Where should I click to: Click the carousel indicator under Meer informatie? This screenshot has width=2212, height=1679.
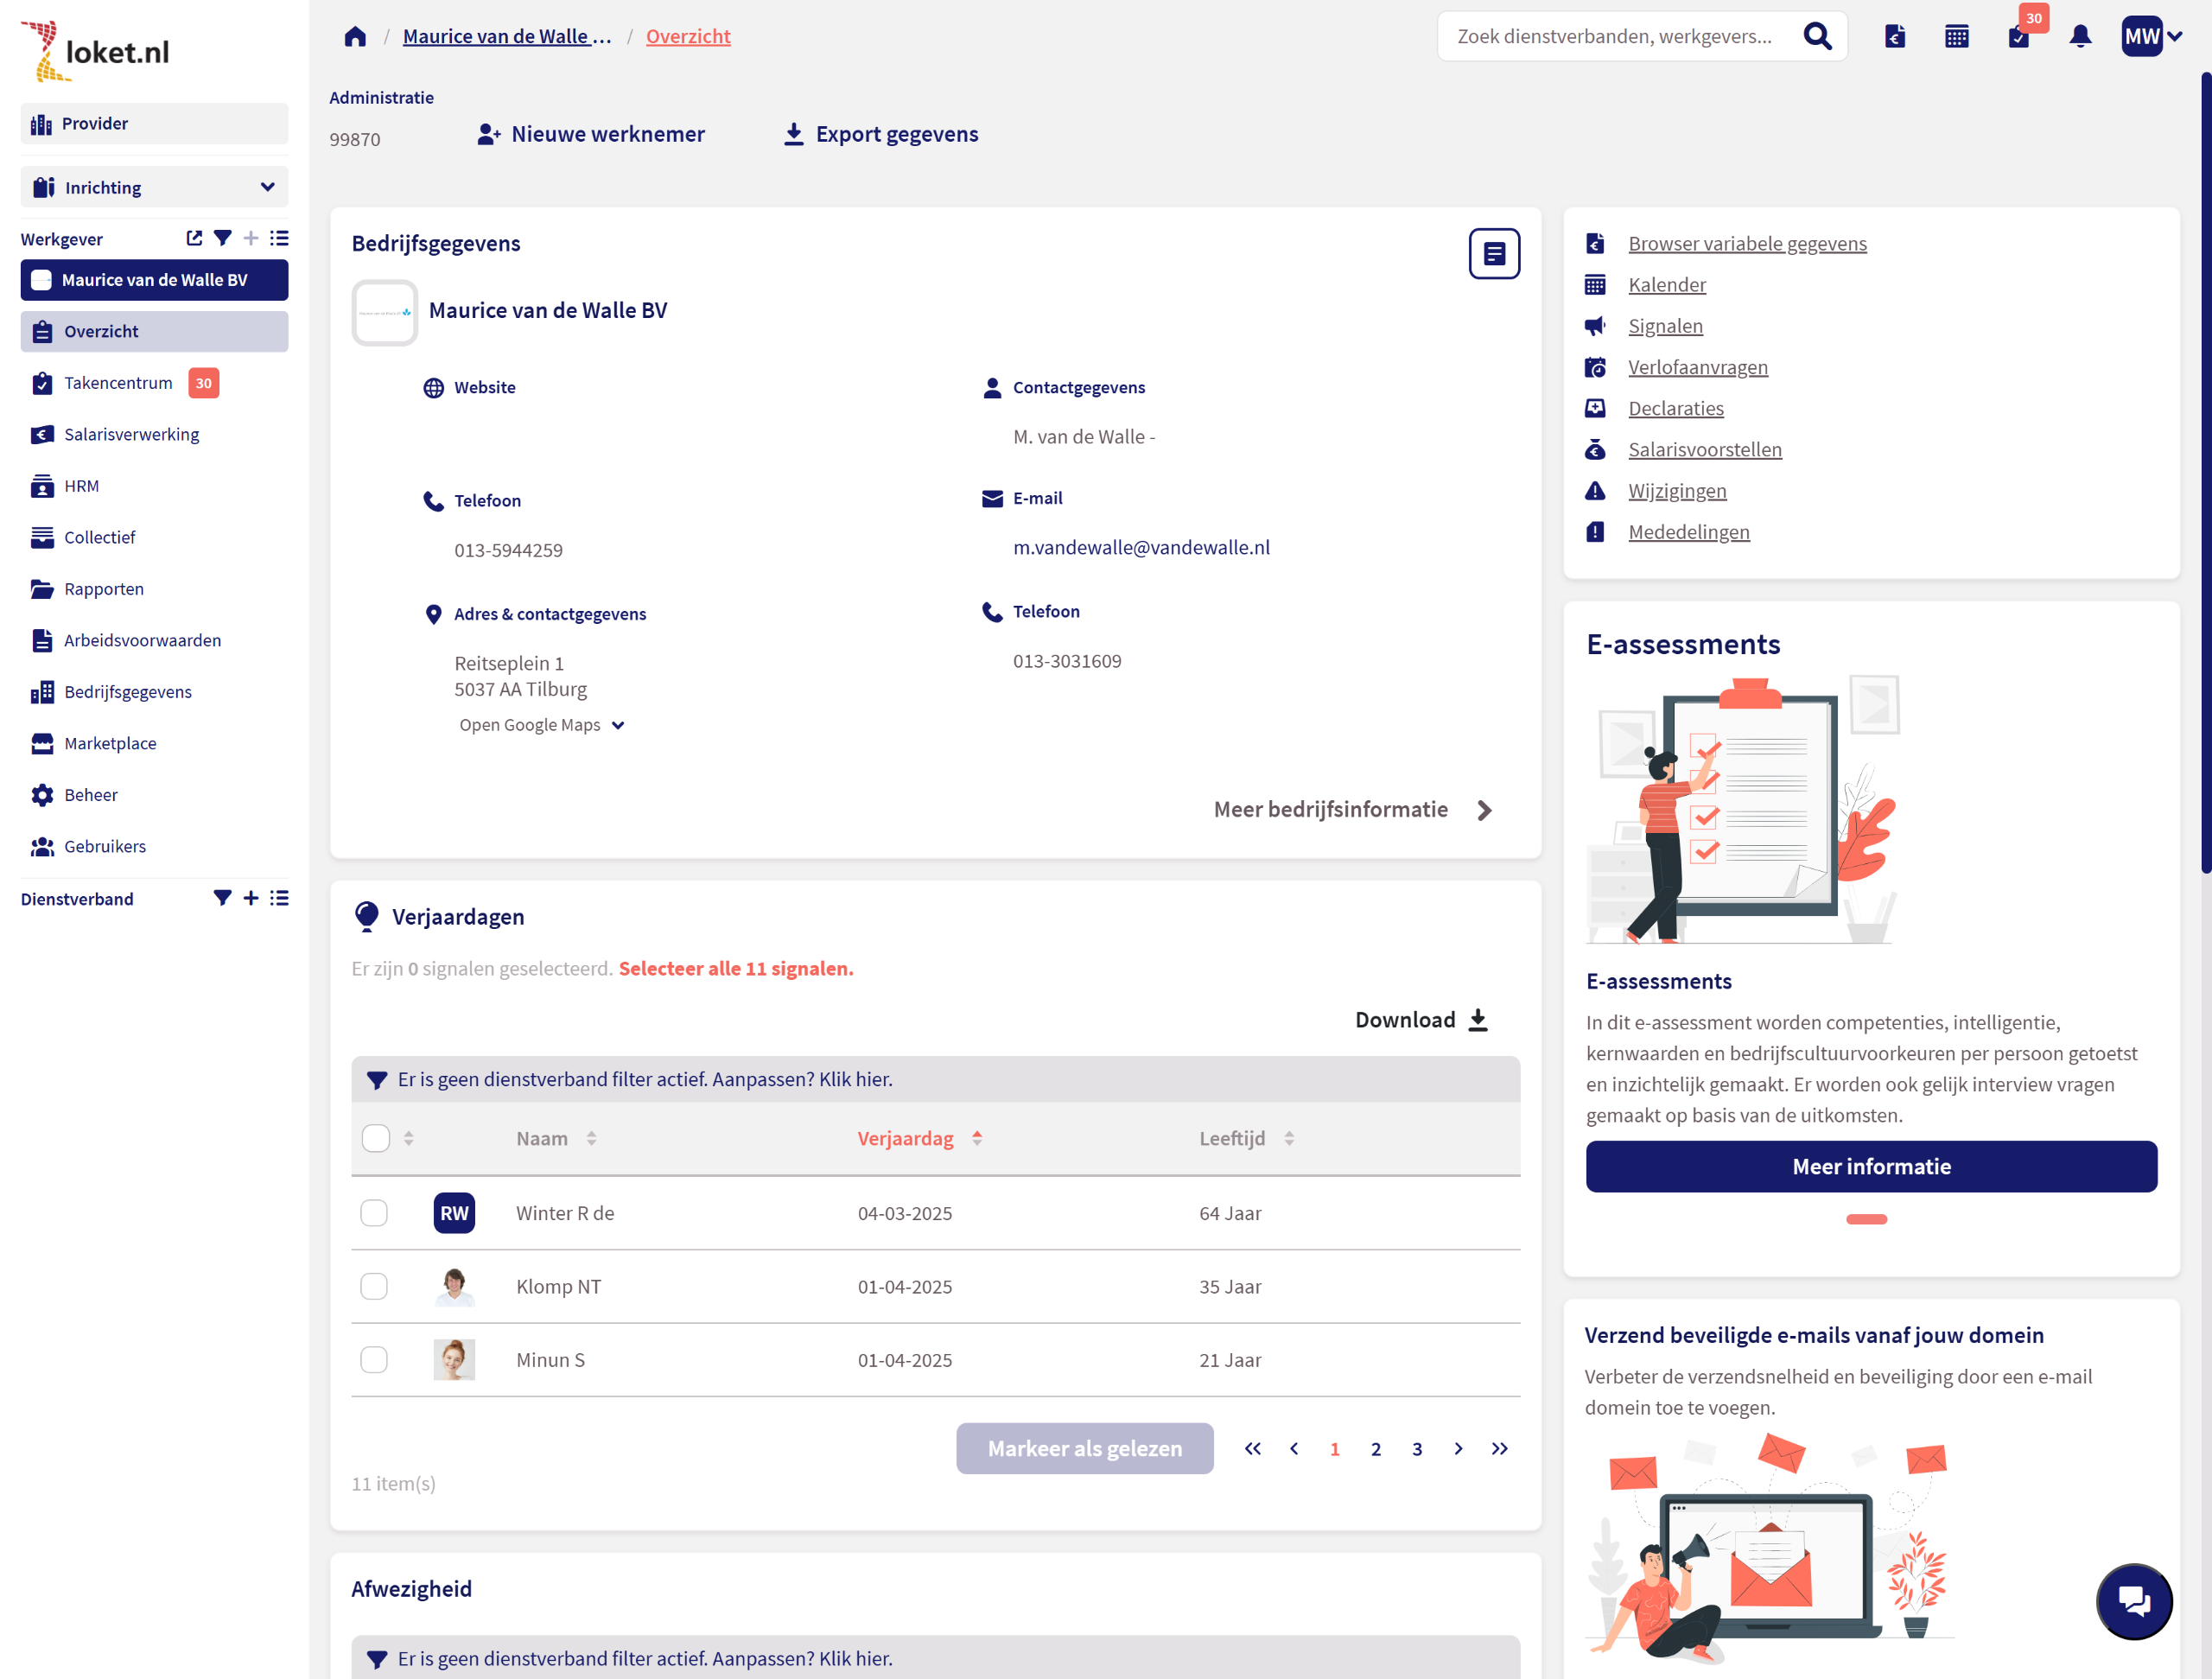click(x=1866, y=1219)
